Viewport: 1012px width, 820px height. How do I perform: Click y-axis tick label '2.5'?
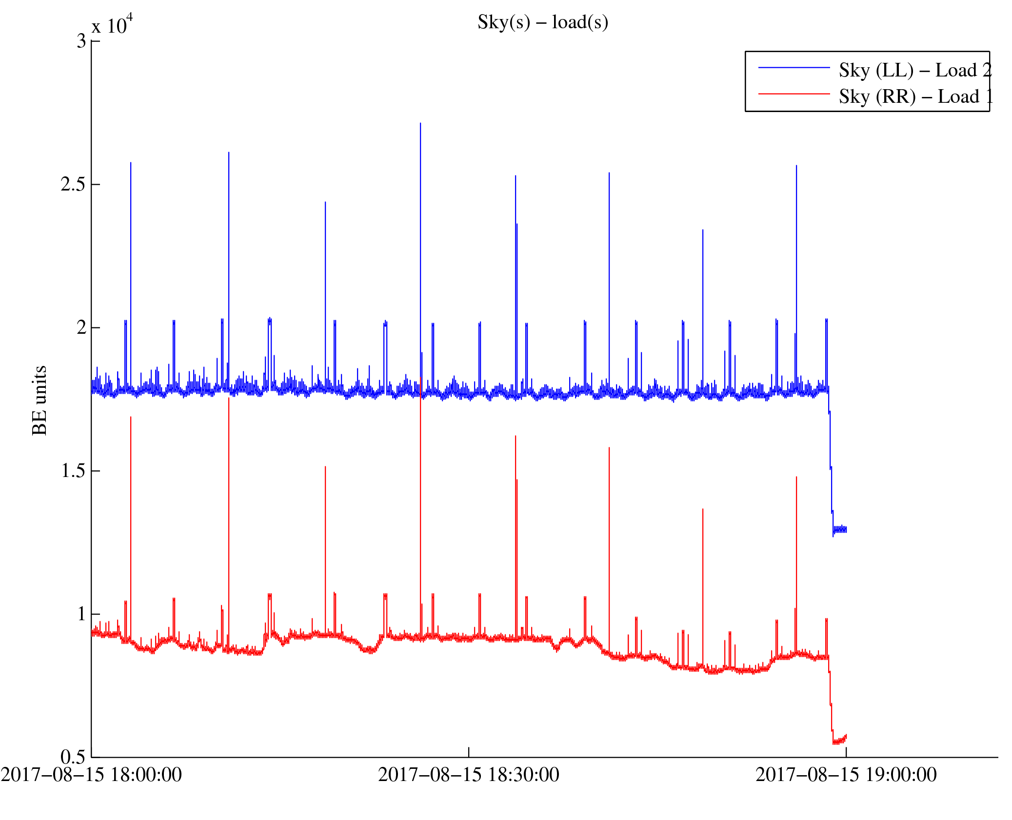[73, 184]
